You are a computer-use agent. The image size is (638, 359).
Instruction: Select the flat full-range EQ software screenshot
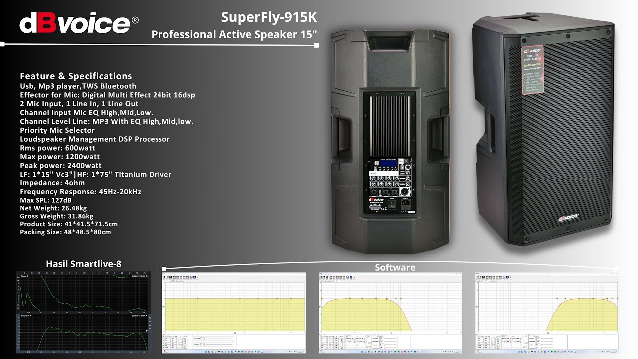[x=234, y=313]
